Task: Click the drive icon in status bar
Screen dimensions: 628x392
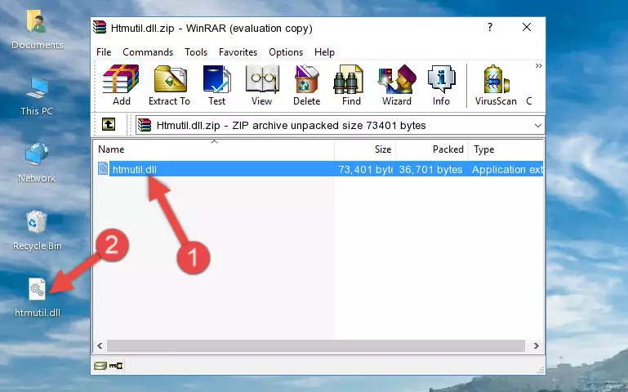Action: [100, 366]
